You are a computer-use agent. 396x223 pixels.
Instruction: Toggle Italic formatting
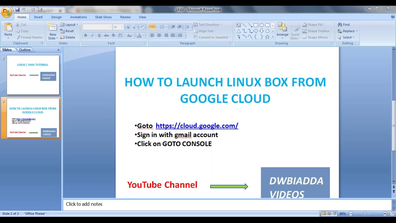click(92, 35)
